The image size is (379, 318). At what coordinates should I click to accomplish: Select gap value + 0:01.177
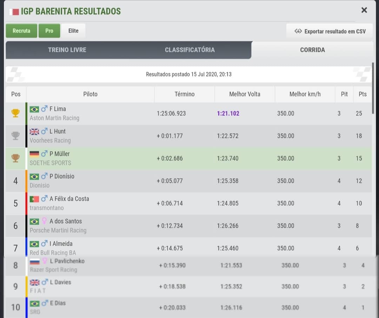(170, 136)
